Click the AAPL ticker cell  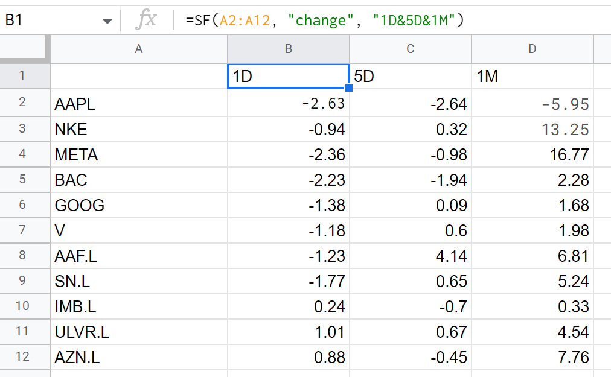pos(139,103)
